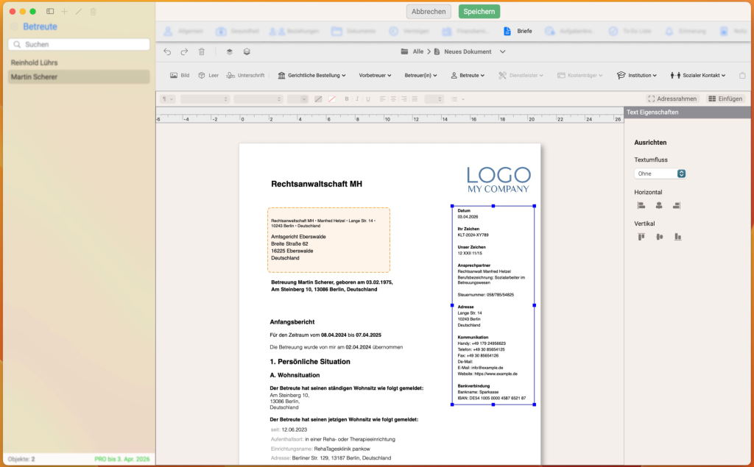Toggle the sidebar visibility
This screenshot has height=467, width=754.
pos(50,12)
